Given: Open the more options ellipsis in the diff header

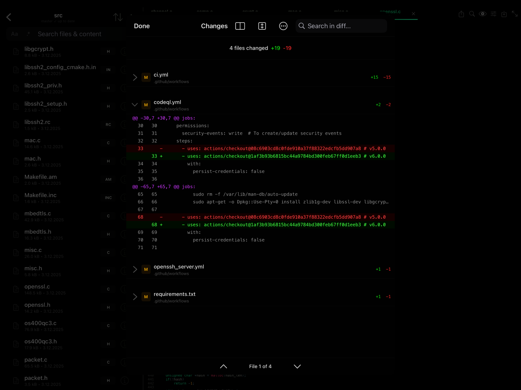Looking at the screenshot, I should (283, 26).
